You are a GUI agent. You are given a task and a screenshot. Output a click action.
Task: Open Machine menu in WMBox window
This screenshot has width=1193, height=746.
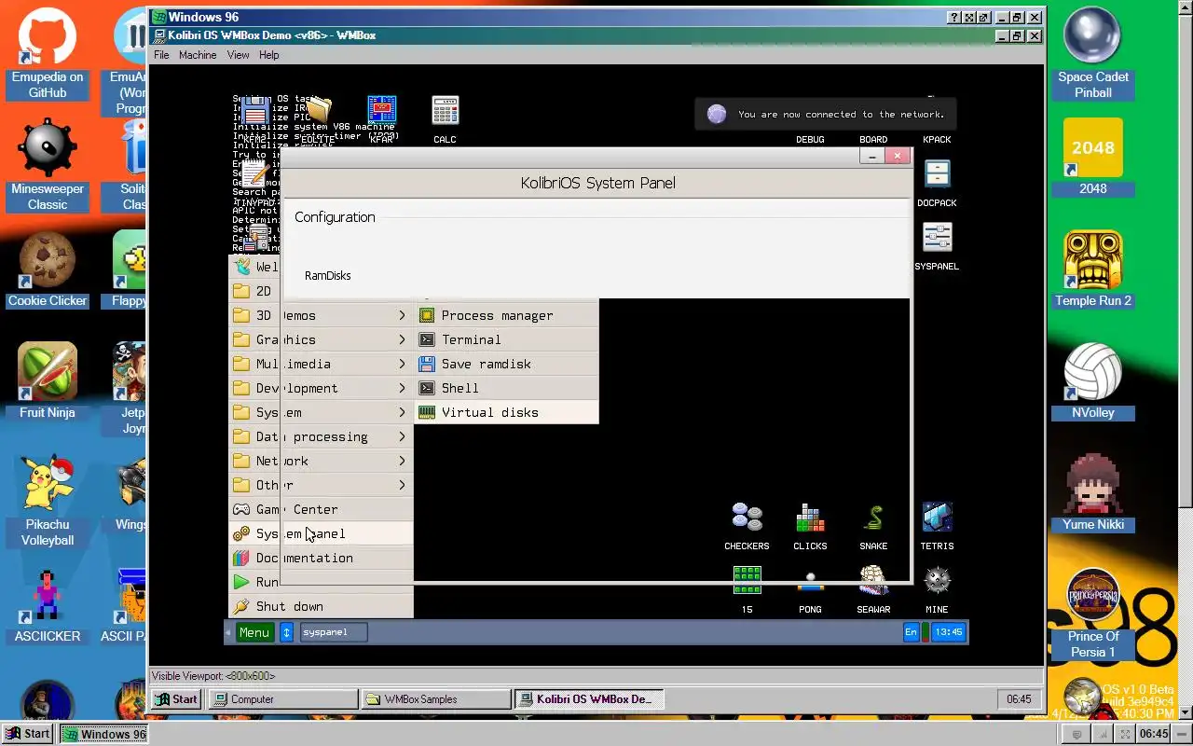(198, 55)
